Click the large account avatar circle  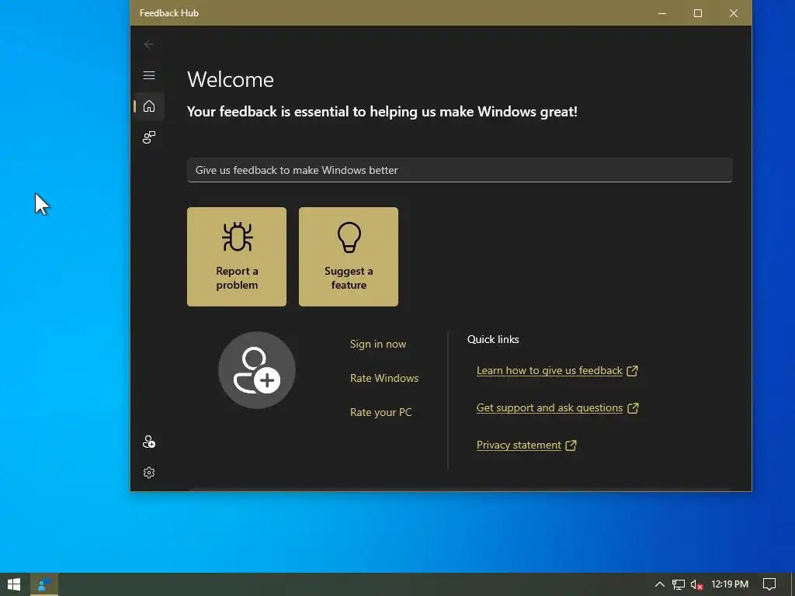(x=257, y=370)
